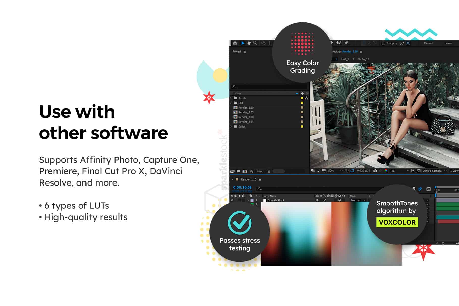This screenshot has width=459, height=306.
Task: Select the Puppet Pin tool
Action: click(x=346, y=43)
